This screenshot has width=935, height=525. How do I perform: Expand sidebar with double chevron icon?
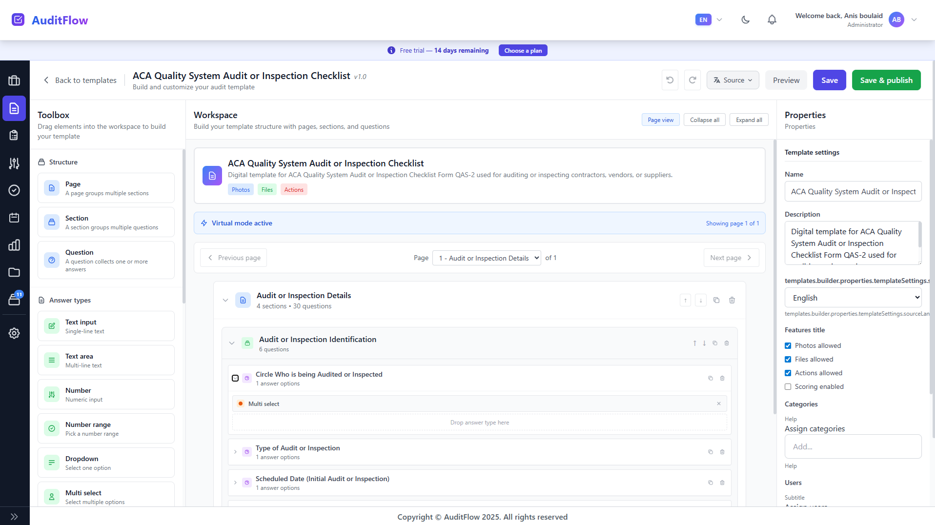click(x=14, y=517)
